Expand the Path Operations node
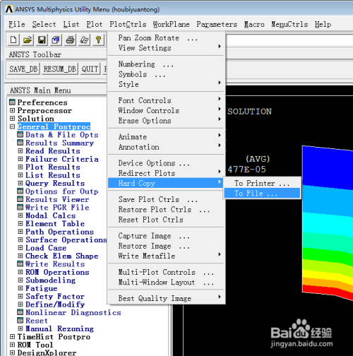 [20, 232]
